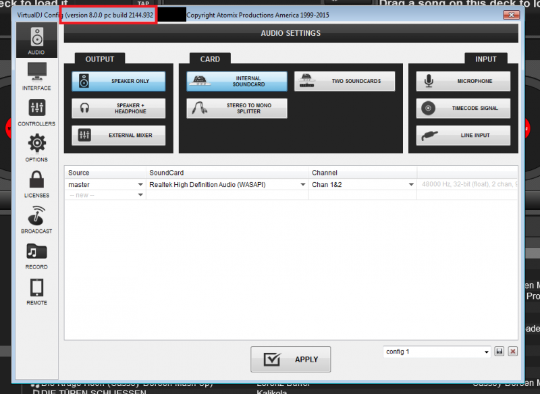The width and height of the screenshot is (540, 394).
Task: Open the Broadcast section
Action: click(x=36, y=220)
